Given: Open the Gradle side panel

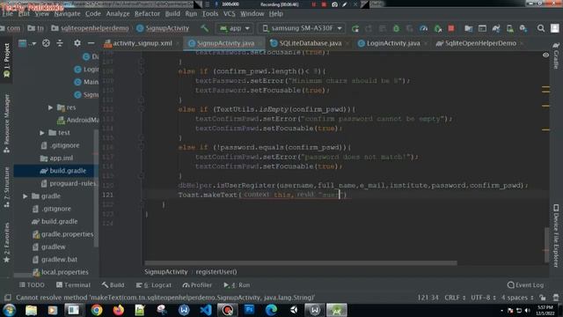Looking at the screenshot, I should click(556, 55).
